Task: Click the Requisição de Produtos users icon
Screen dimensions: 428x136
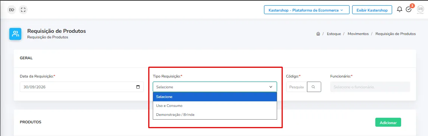Action: (15, 34)
